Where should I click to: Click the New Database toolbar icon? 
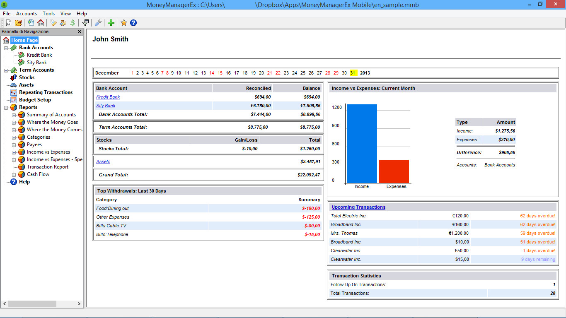(9, 23)
